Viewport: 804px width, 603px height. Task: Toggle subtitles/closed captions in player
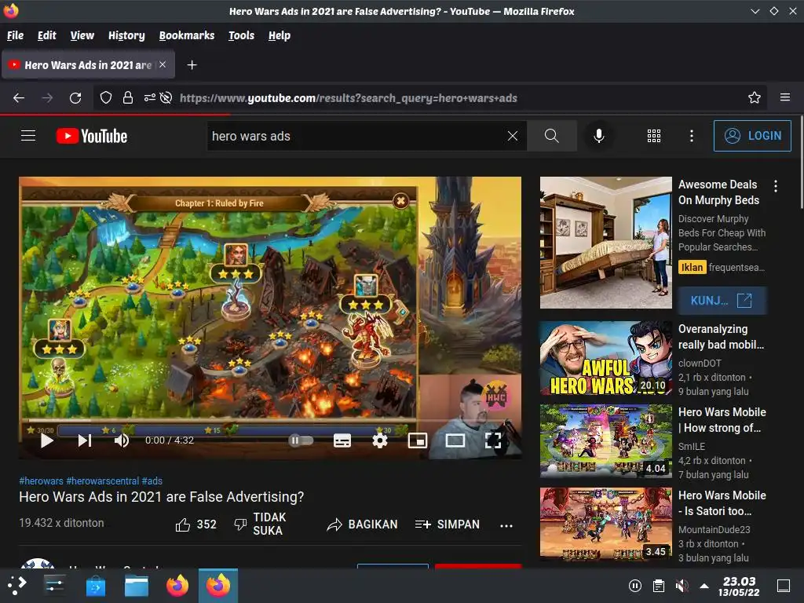342,440
